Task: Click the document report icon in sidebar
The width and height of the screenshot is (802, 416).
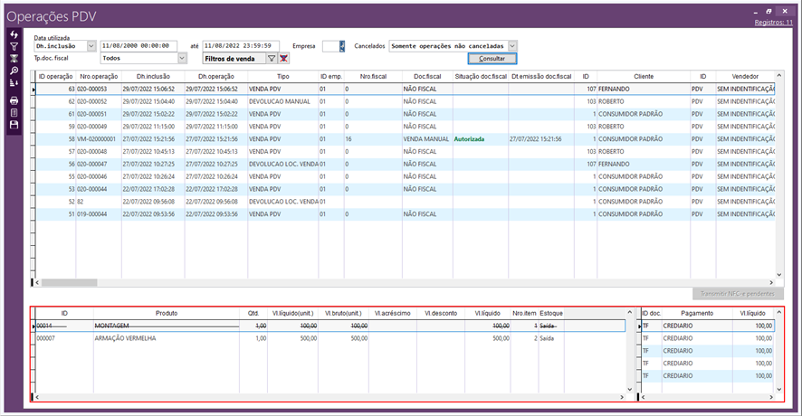Action: [14, 112]
